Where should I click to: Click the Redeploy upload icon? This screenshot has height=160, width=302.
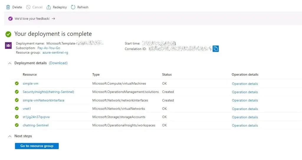tap(49, 7)
